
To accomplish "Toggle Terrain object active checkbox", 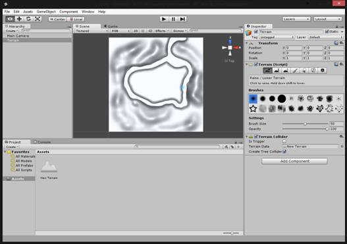I will click(256, 31).
